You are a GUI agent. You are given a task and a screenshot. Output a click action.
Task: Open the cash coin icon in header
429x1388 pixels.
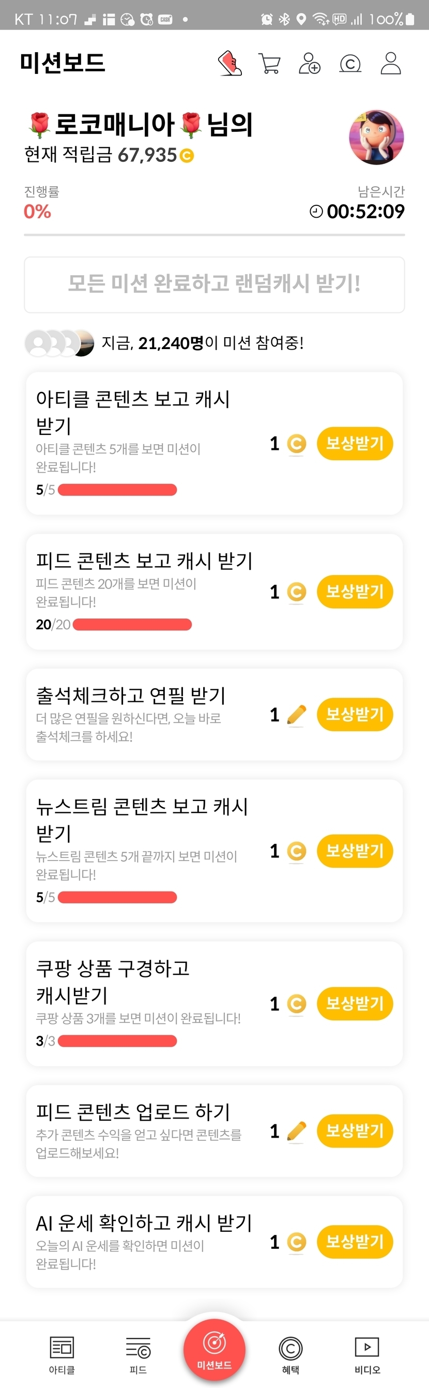(x=350, y=64)
